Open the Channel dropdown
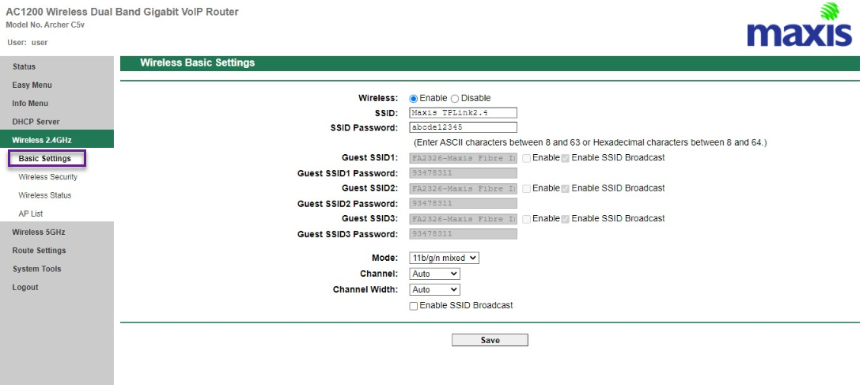The image size is (867, 385). [x=434, y=274]
